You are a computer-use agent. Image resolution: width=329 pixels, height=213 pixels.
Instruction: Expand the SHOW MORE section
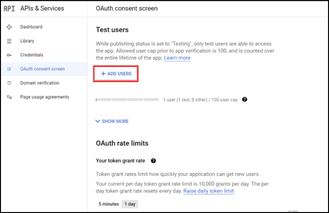point(112,121)
